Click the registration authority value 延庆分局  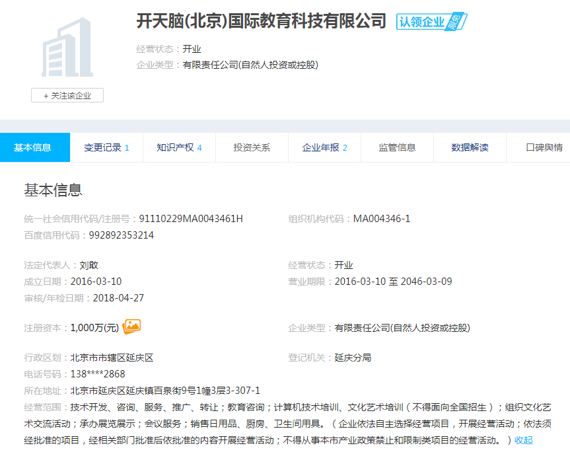353,358
